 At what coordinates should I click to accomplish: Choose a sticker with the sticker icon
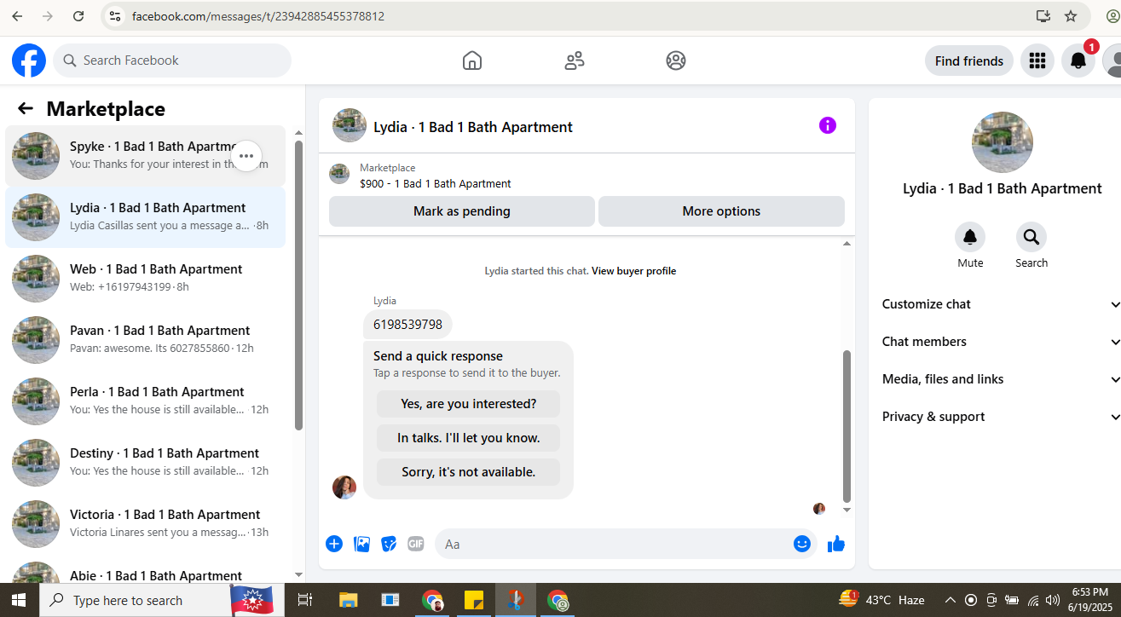click(389, 544)
